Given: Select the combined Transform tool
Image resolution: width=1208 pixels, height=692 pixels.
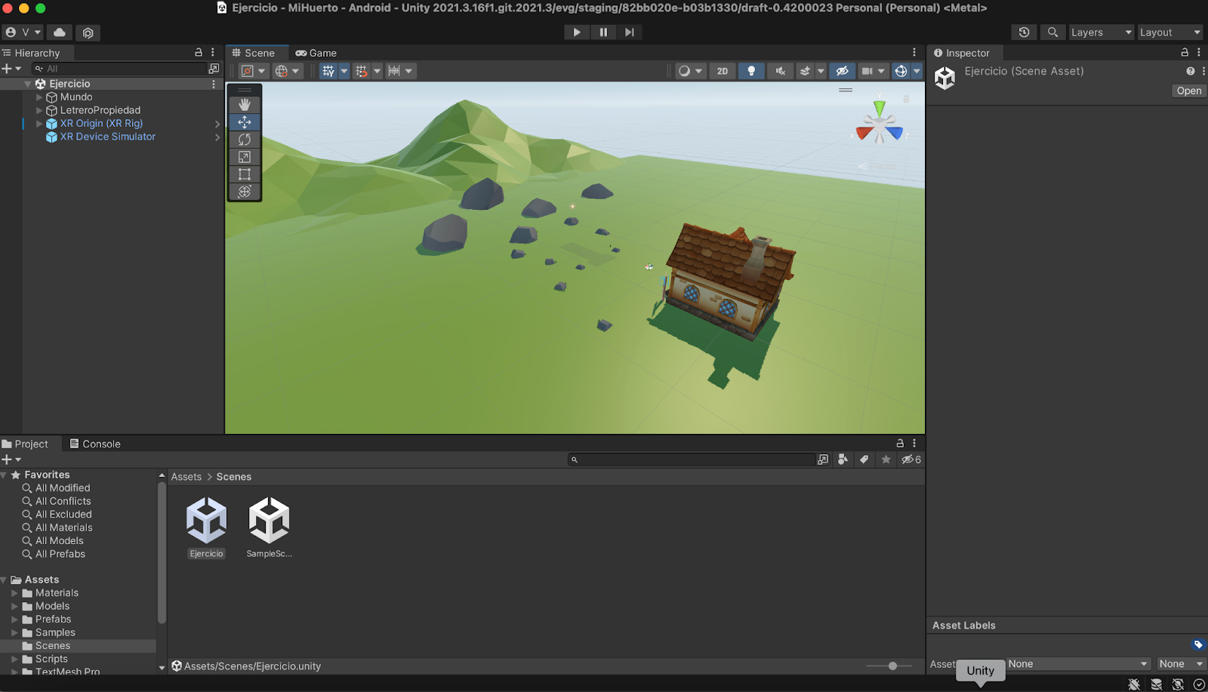Looking at the screenshot, I should coord(245,192).
